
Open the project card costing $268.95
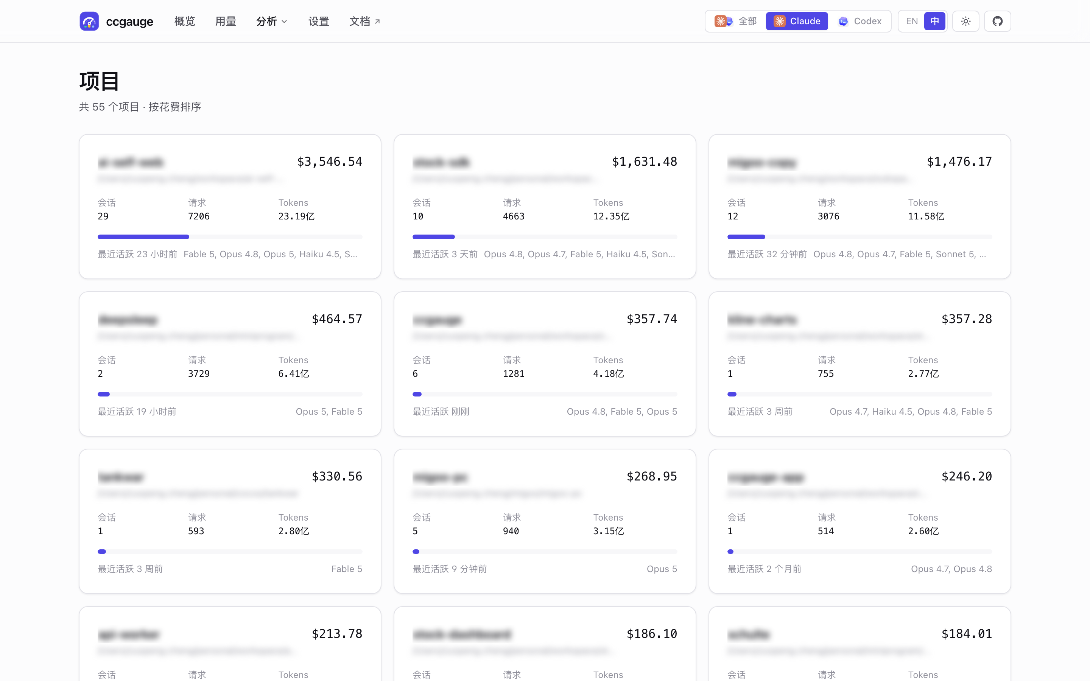(545, 521)
